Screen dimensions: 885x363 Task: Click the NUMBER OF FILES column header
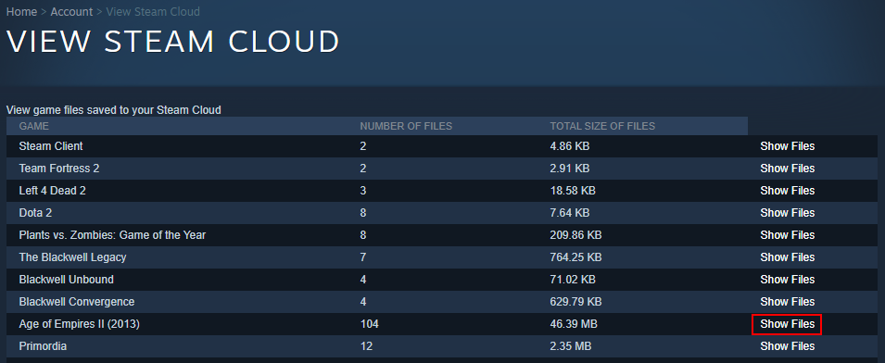point(406,126)
